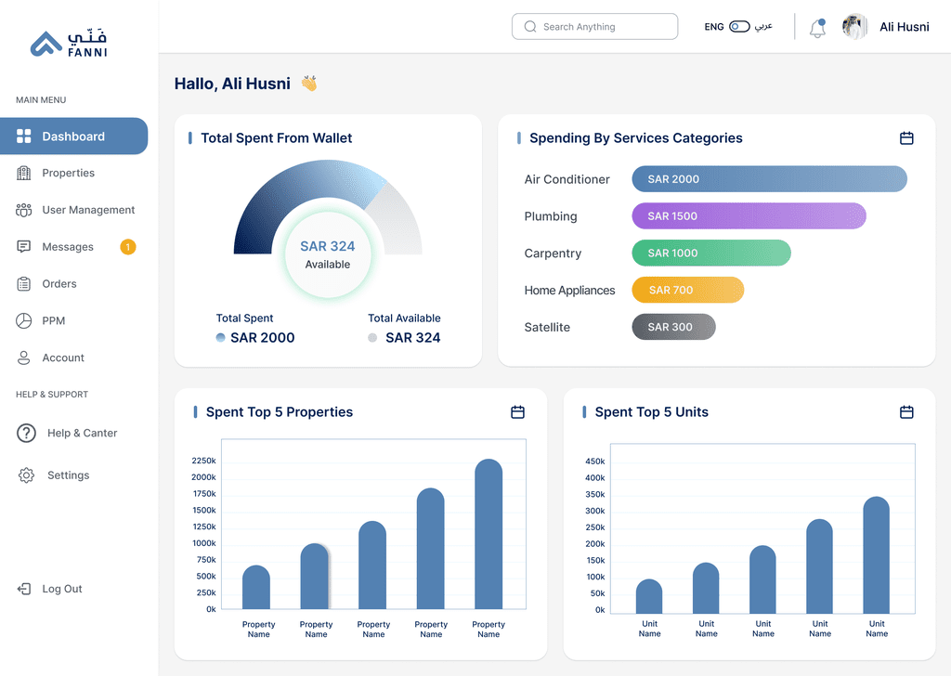Open User Management section
The image size is (951, 676).
pos(88,210)
